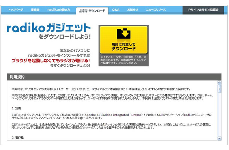Visit the IPサイマルラジオ協議会 link
Screen dimensions: 229x150
click(x=203, y=10)
